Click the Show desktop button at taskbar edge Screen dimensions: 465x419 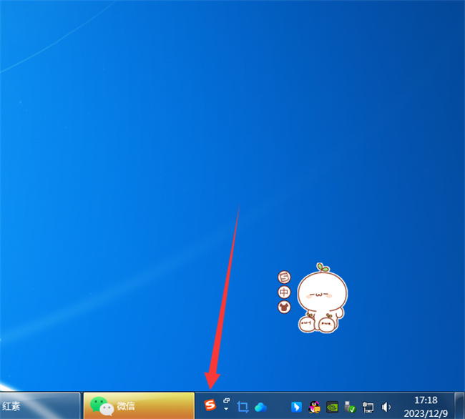tap(459, 405)
